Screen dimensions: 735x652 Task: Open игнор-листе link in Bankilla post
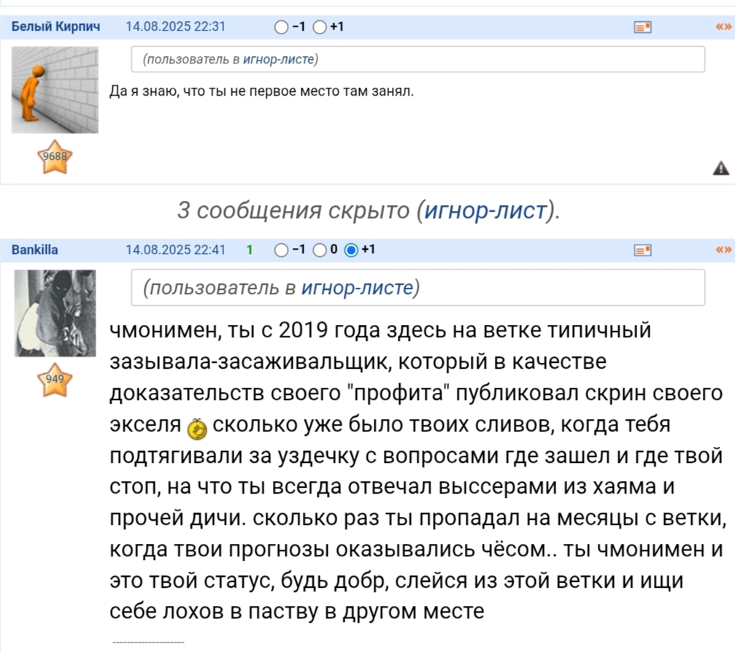[357, 288]
